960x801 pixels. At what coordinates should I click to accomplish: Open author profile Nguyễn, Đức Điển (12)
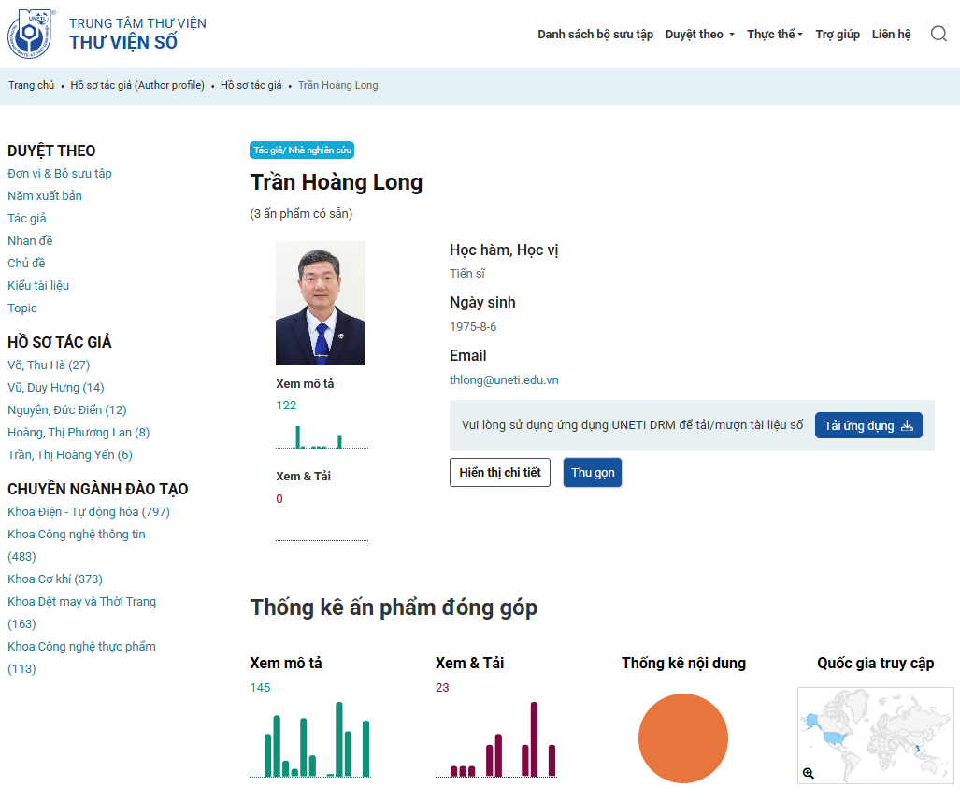tap(66, 409)
